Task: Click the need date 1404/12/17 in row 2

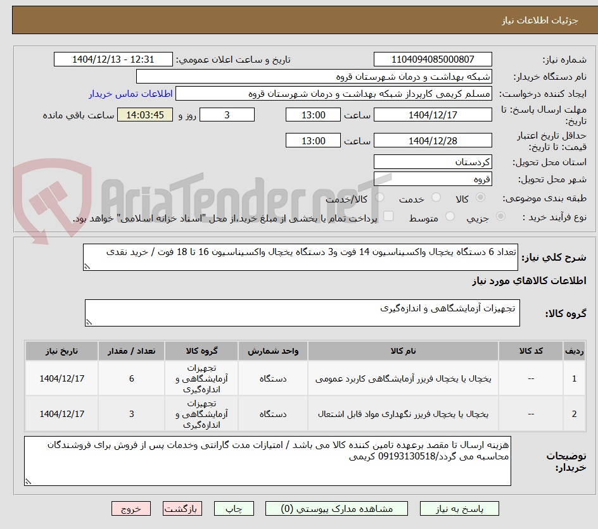Action: pyautogui.click(x=62, y=414)
